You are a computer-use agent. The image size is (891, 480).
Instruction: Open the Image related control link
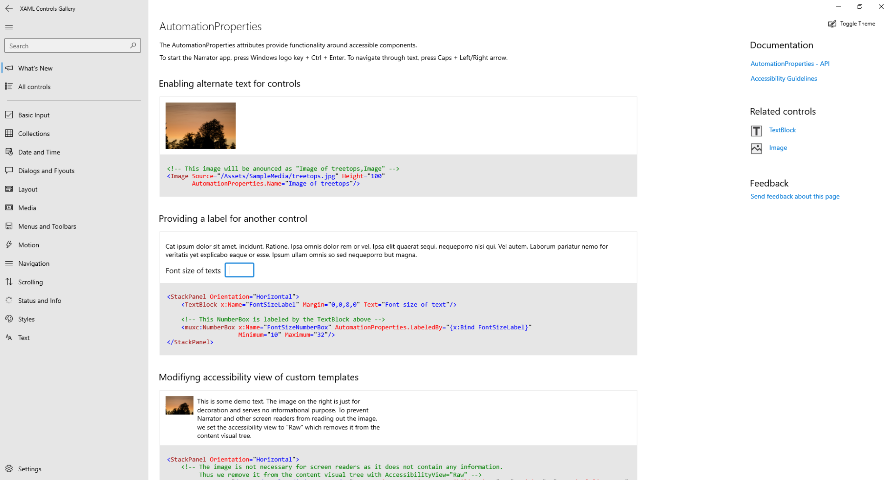click(778, 148)
